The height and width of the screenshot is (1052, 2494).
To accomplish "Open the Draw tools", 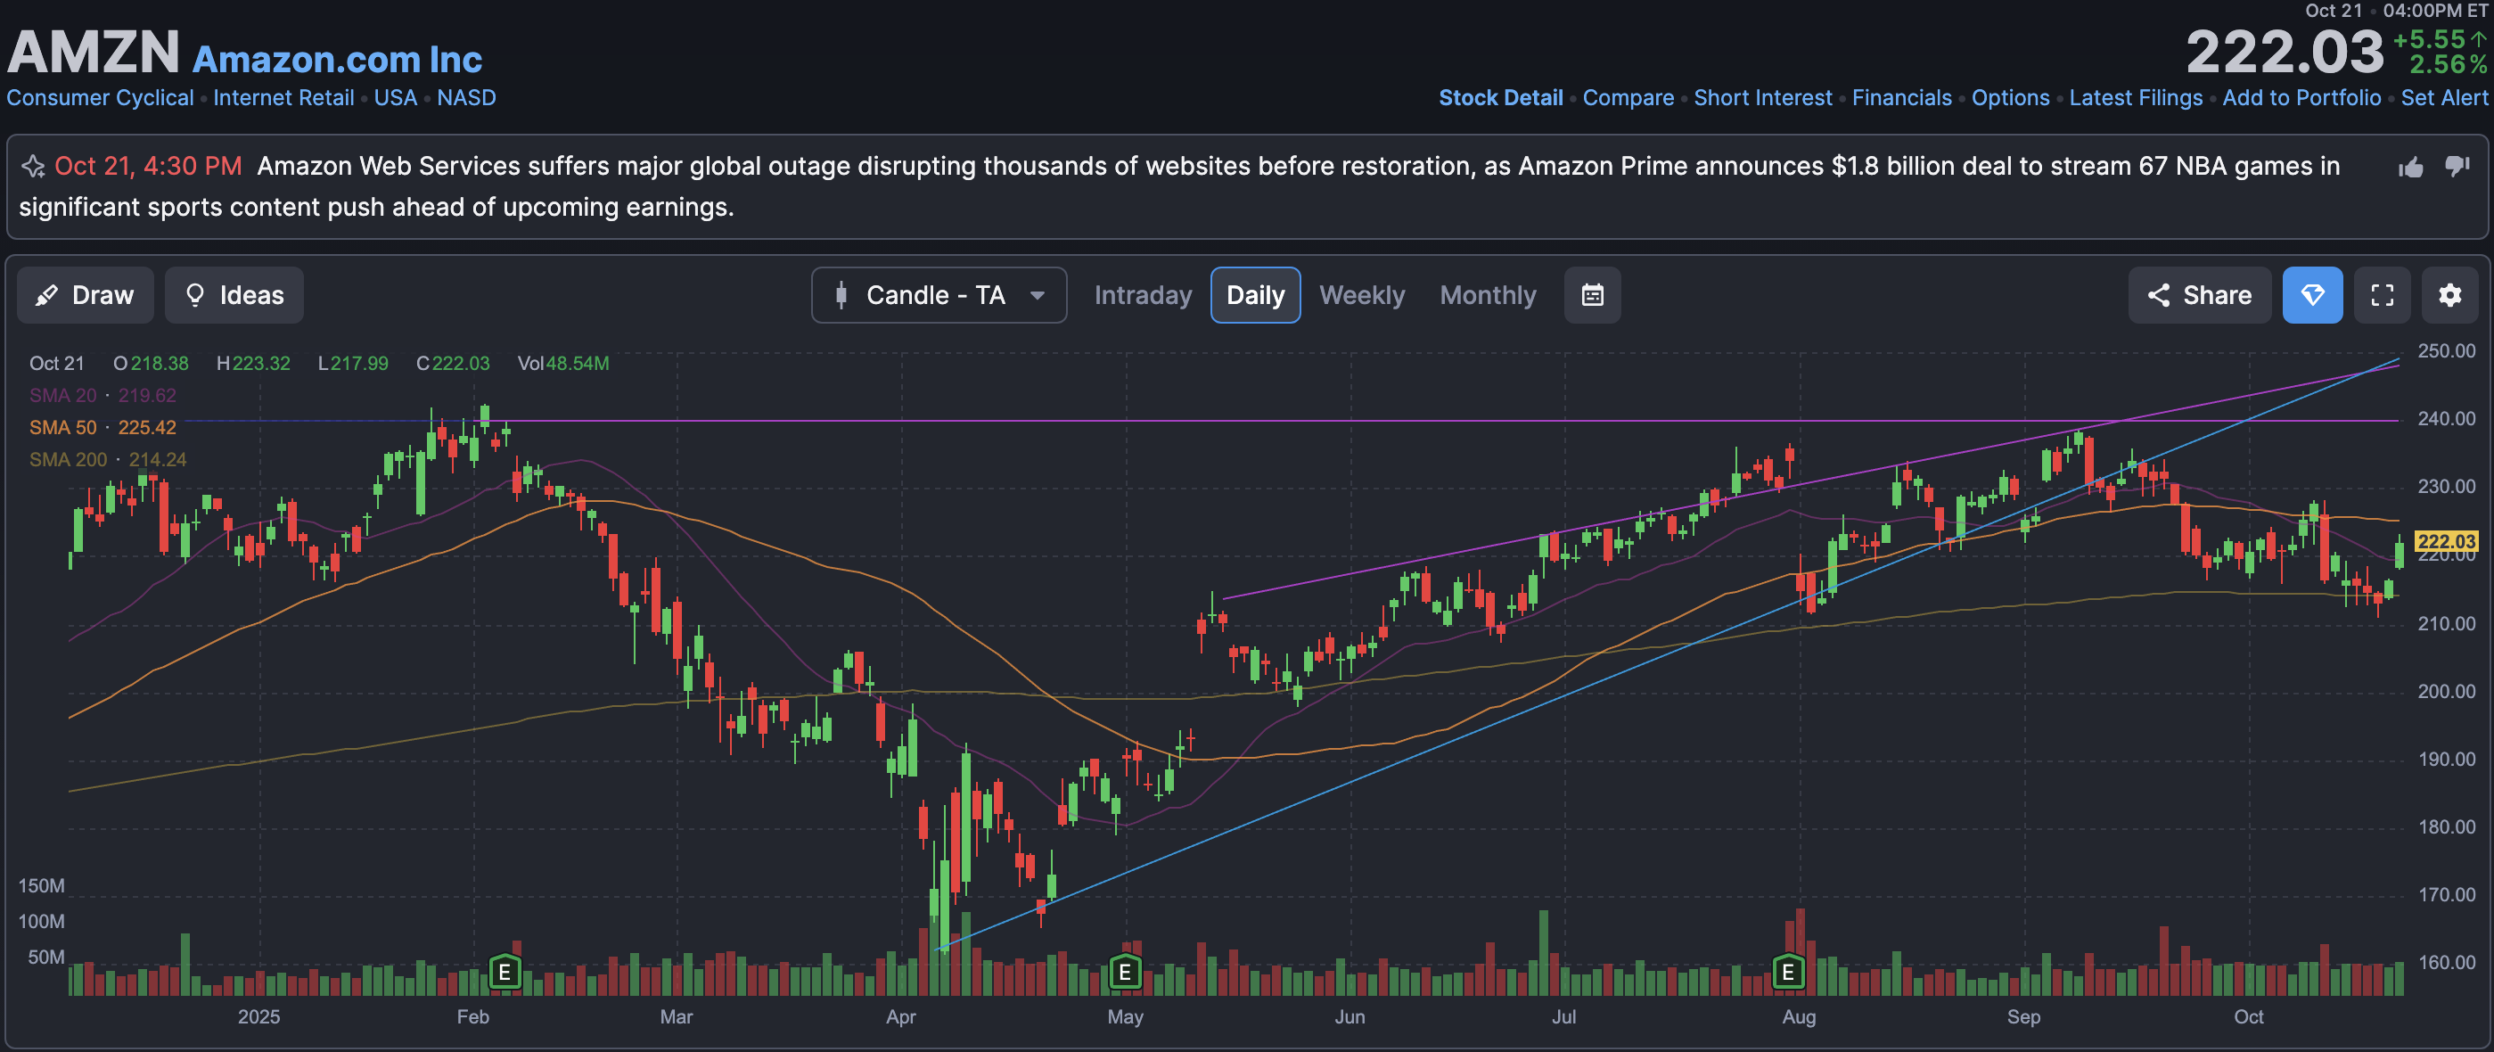I will [86, 295].
